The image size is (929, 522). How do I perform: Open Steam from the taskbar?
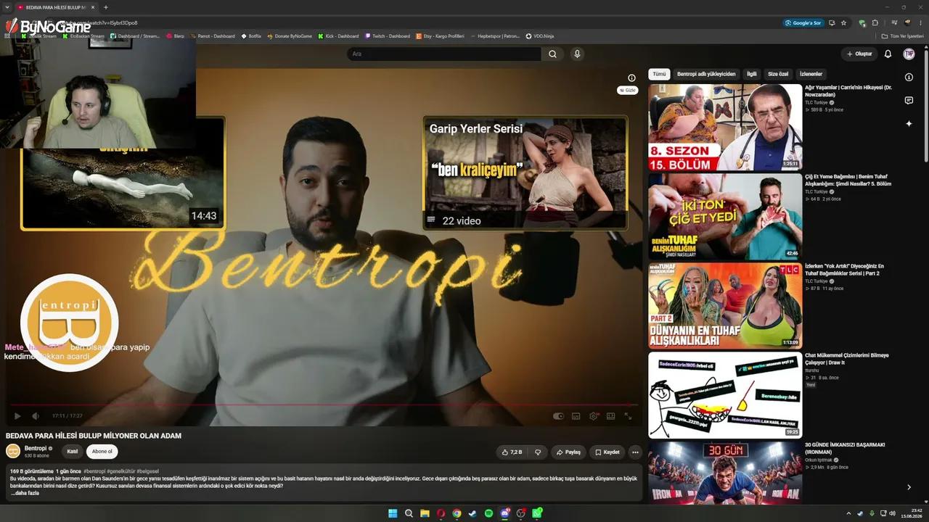click(472, 513)
